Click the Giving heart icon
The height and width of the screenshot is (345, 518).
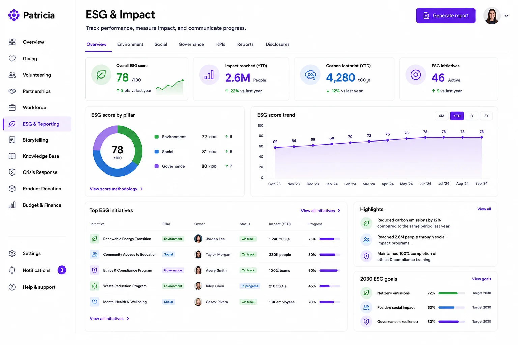click(x=12, y=59)
